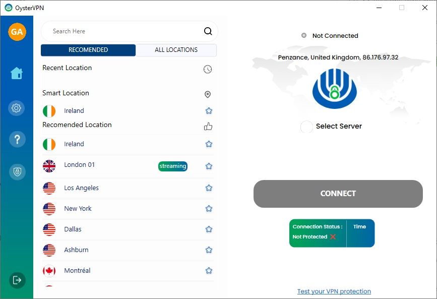Switch to the ALL LOCATIONS tab
Viewport: 437px width, 299px height.
(x=175, y=50)
